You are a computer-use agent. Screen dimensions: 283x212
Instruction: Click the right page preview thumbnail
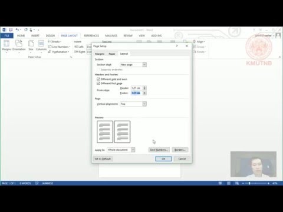122,132
